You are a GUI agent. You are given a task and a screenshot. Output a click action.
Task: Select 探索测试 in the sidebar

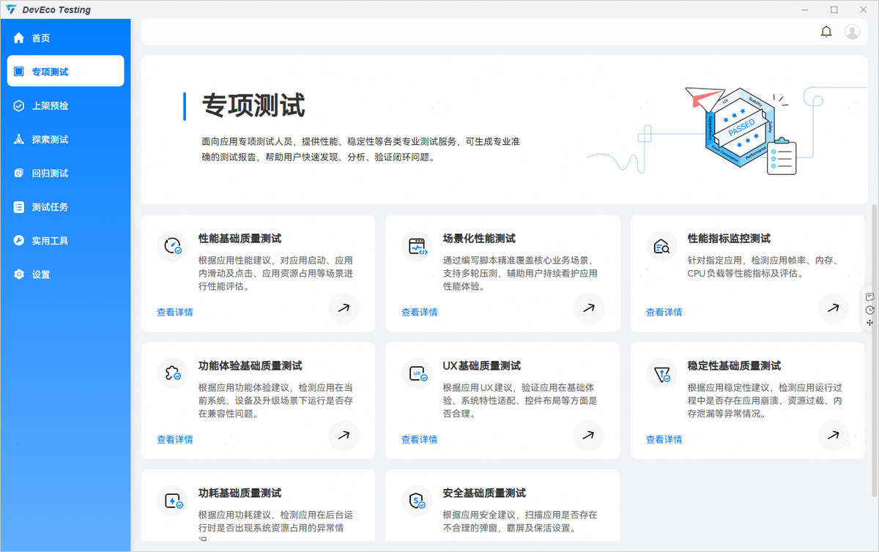click(x=50, y=139)
